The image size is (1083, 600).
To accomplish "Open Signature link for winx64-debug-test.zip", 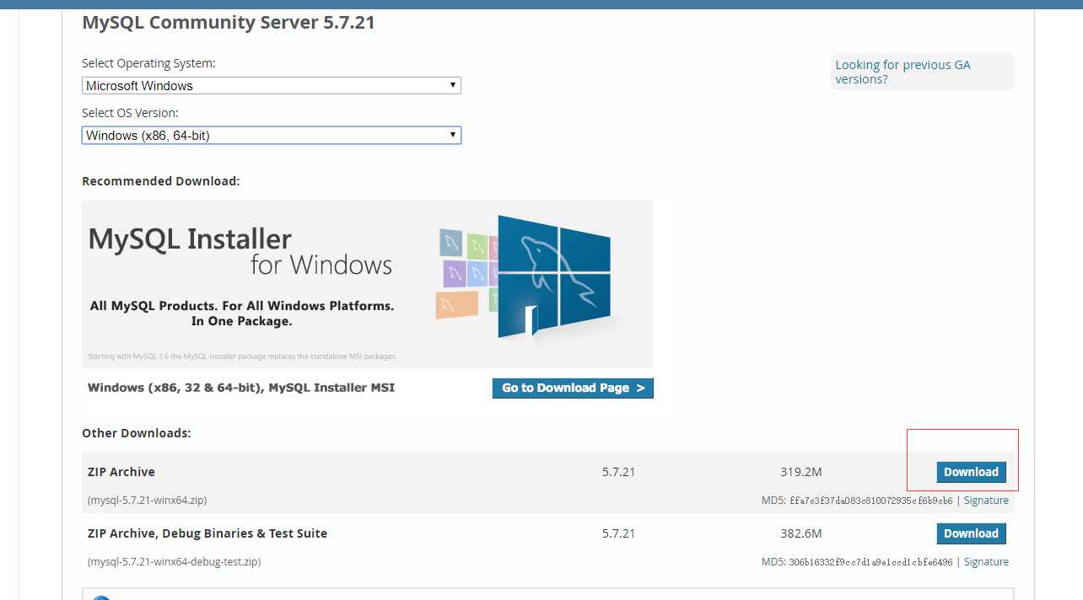I will click(986, 561).
